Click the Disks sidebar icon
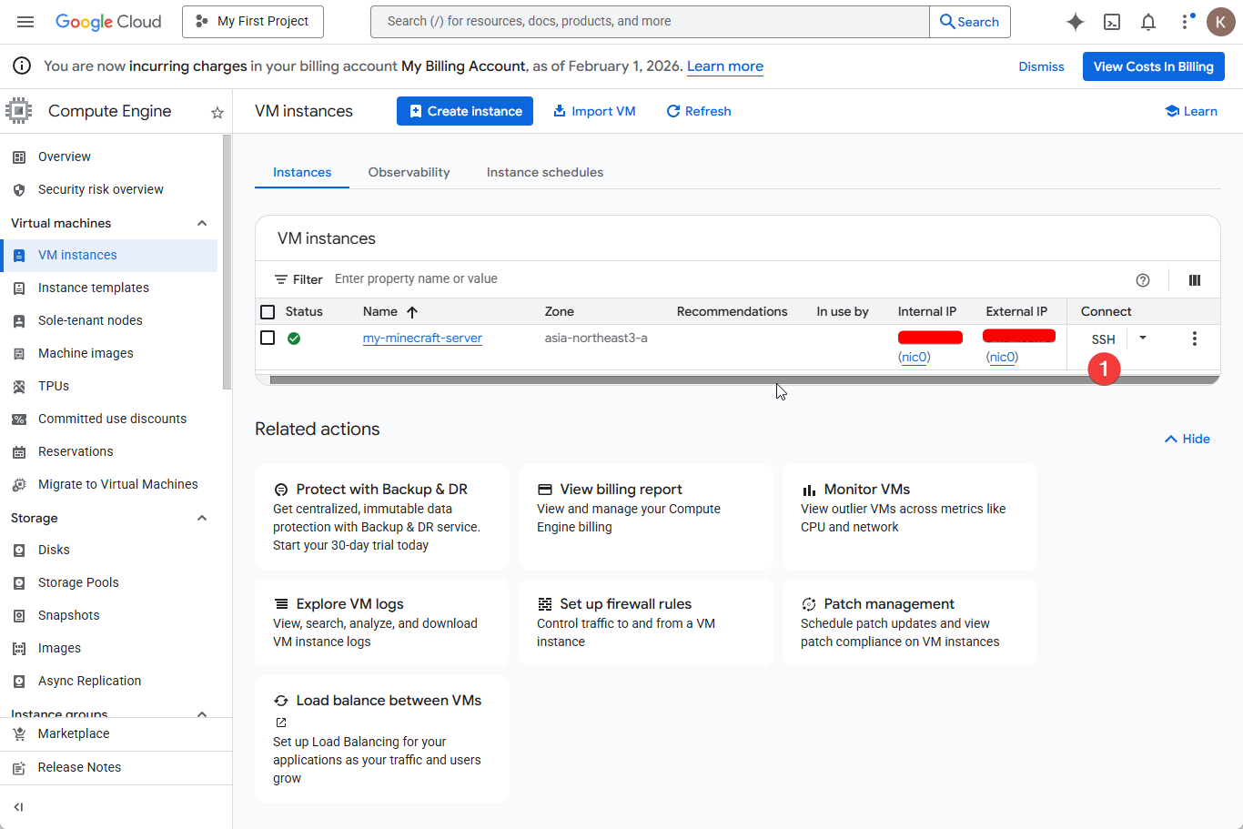The height and width of the screenshot is (829, 1243). point(19,551)
